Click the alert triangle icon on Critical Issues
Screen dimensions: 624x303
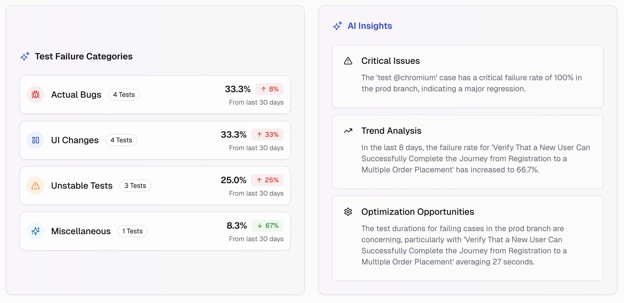(348, 61)
